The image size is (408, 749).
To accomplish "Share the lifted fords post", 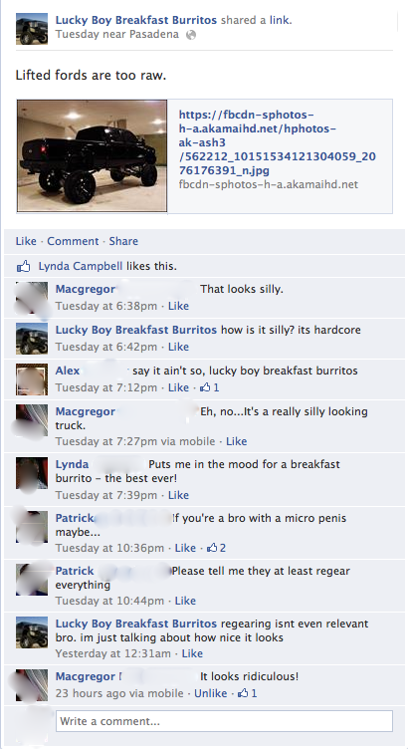I will coord(123,241).
